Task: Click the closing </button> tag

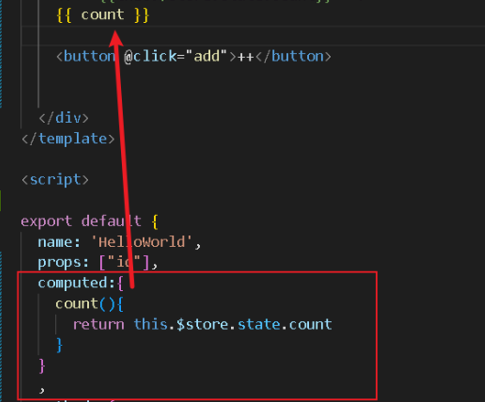Action: tap(293, 56)
